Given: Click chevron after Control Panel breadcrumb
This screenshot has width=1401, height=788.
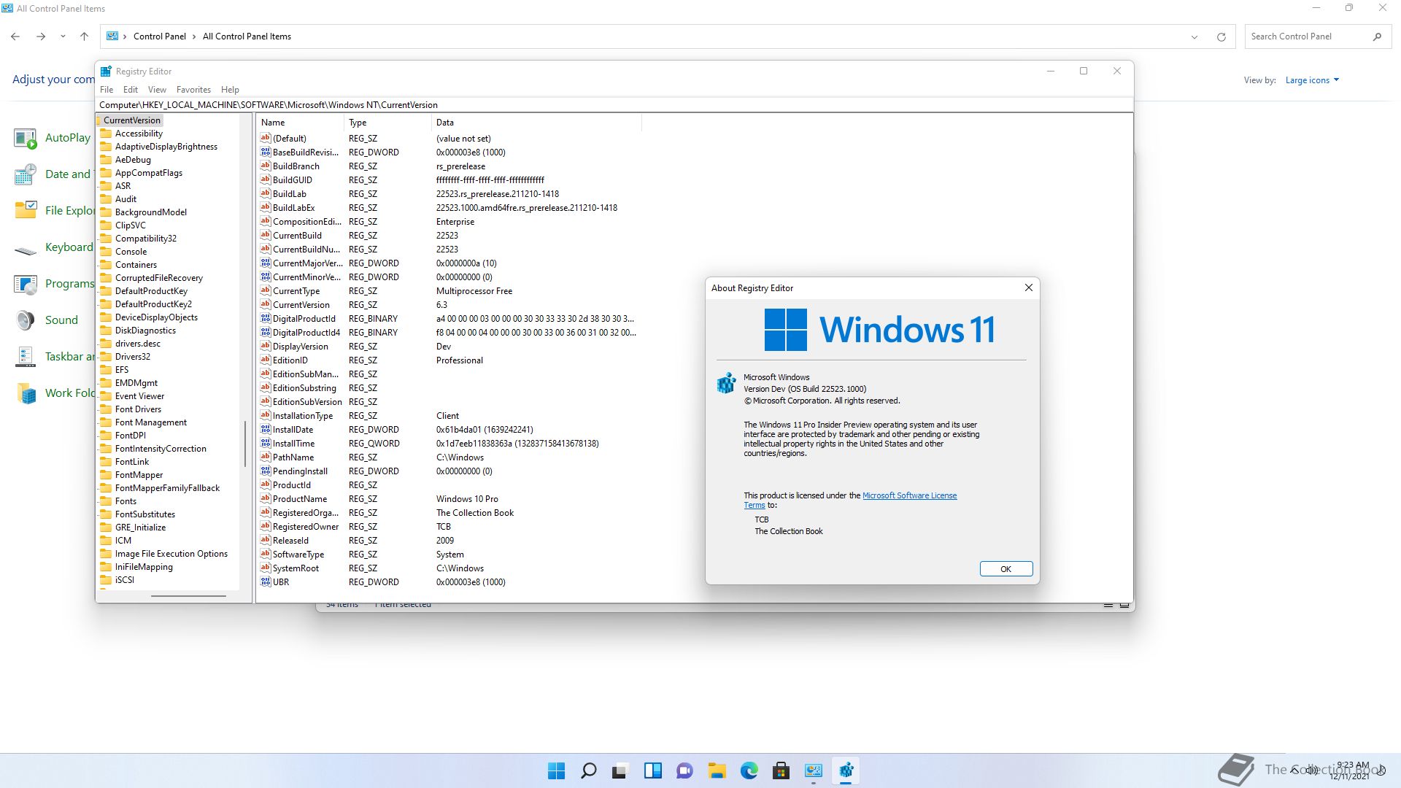Looking at the screenshot, I should tap(194, 36).
